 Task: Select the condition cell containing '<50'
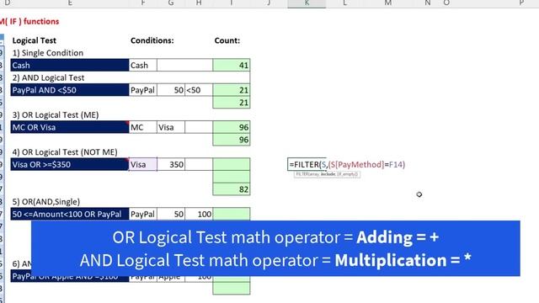[x=199, y=90]
